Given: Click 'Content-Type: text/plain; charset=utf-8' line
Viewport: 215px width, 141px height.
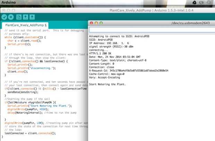Looking at the screenshot, I should click(118, 60).
